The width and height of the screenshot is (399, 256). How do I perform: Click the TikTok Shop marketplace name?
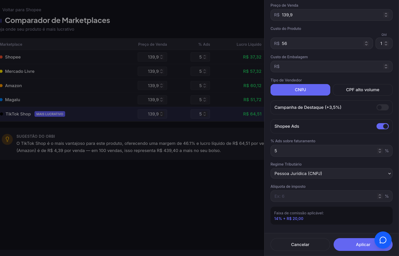pyautogui.click(x=18, y=114)
